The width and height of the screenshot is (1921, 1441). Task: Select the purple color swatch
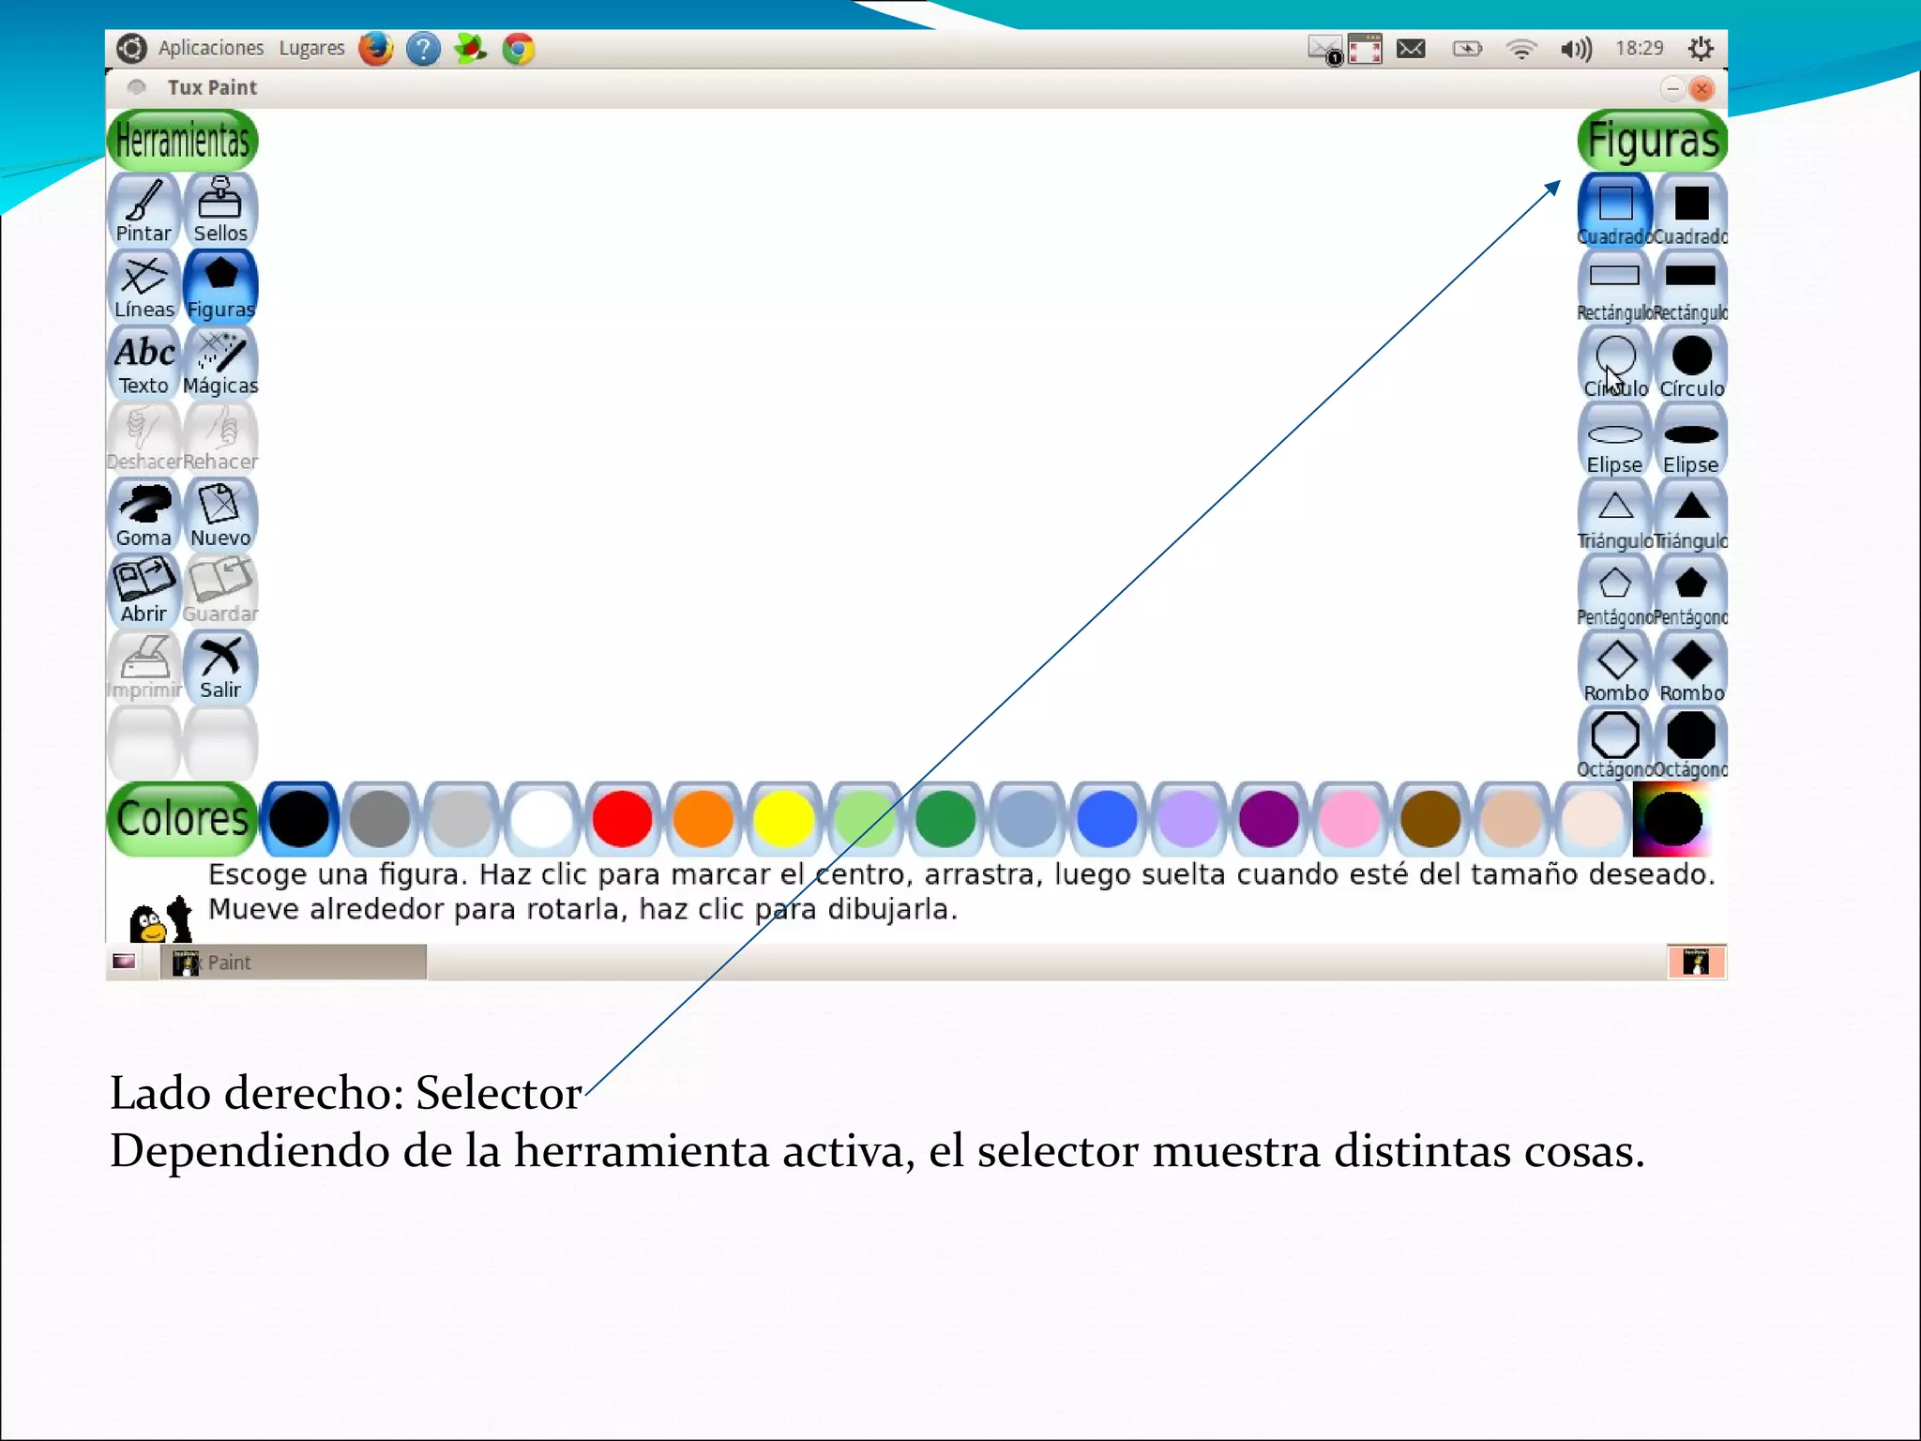click(1268, 819)
